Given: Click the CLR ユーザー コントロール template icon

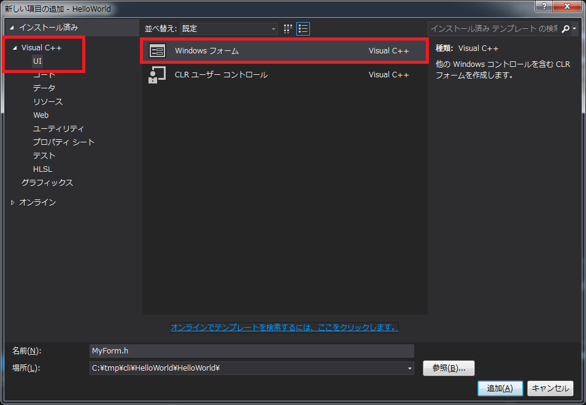Looking at the screenshot, I should coord(157,75).
